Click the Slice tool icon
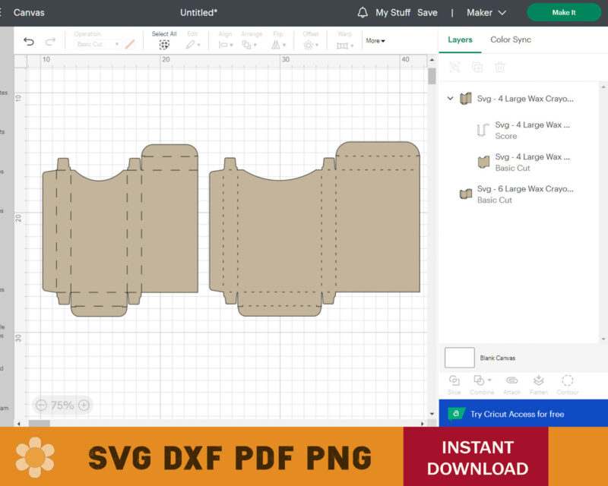Viewport: 608px width, 486px height. (454, 380)
